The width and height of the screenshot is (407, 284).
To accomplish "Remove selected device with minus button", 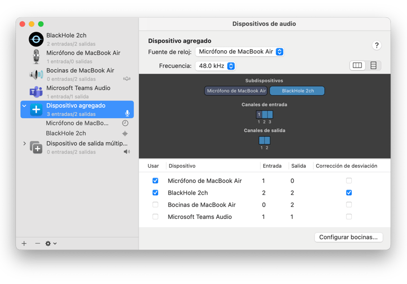I will click(x=38, y=244).
